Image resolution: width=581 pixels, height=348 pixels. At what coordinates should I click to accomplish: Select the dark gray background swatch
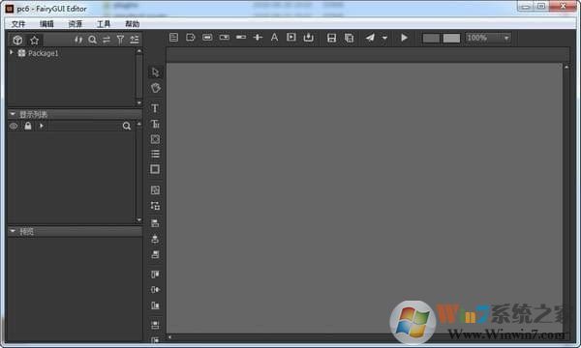coord(431,38)
